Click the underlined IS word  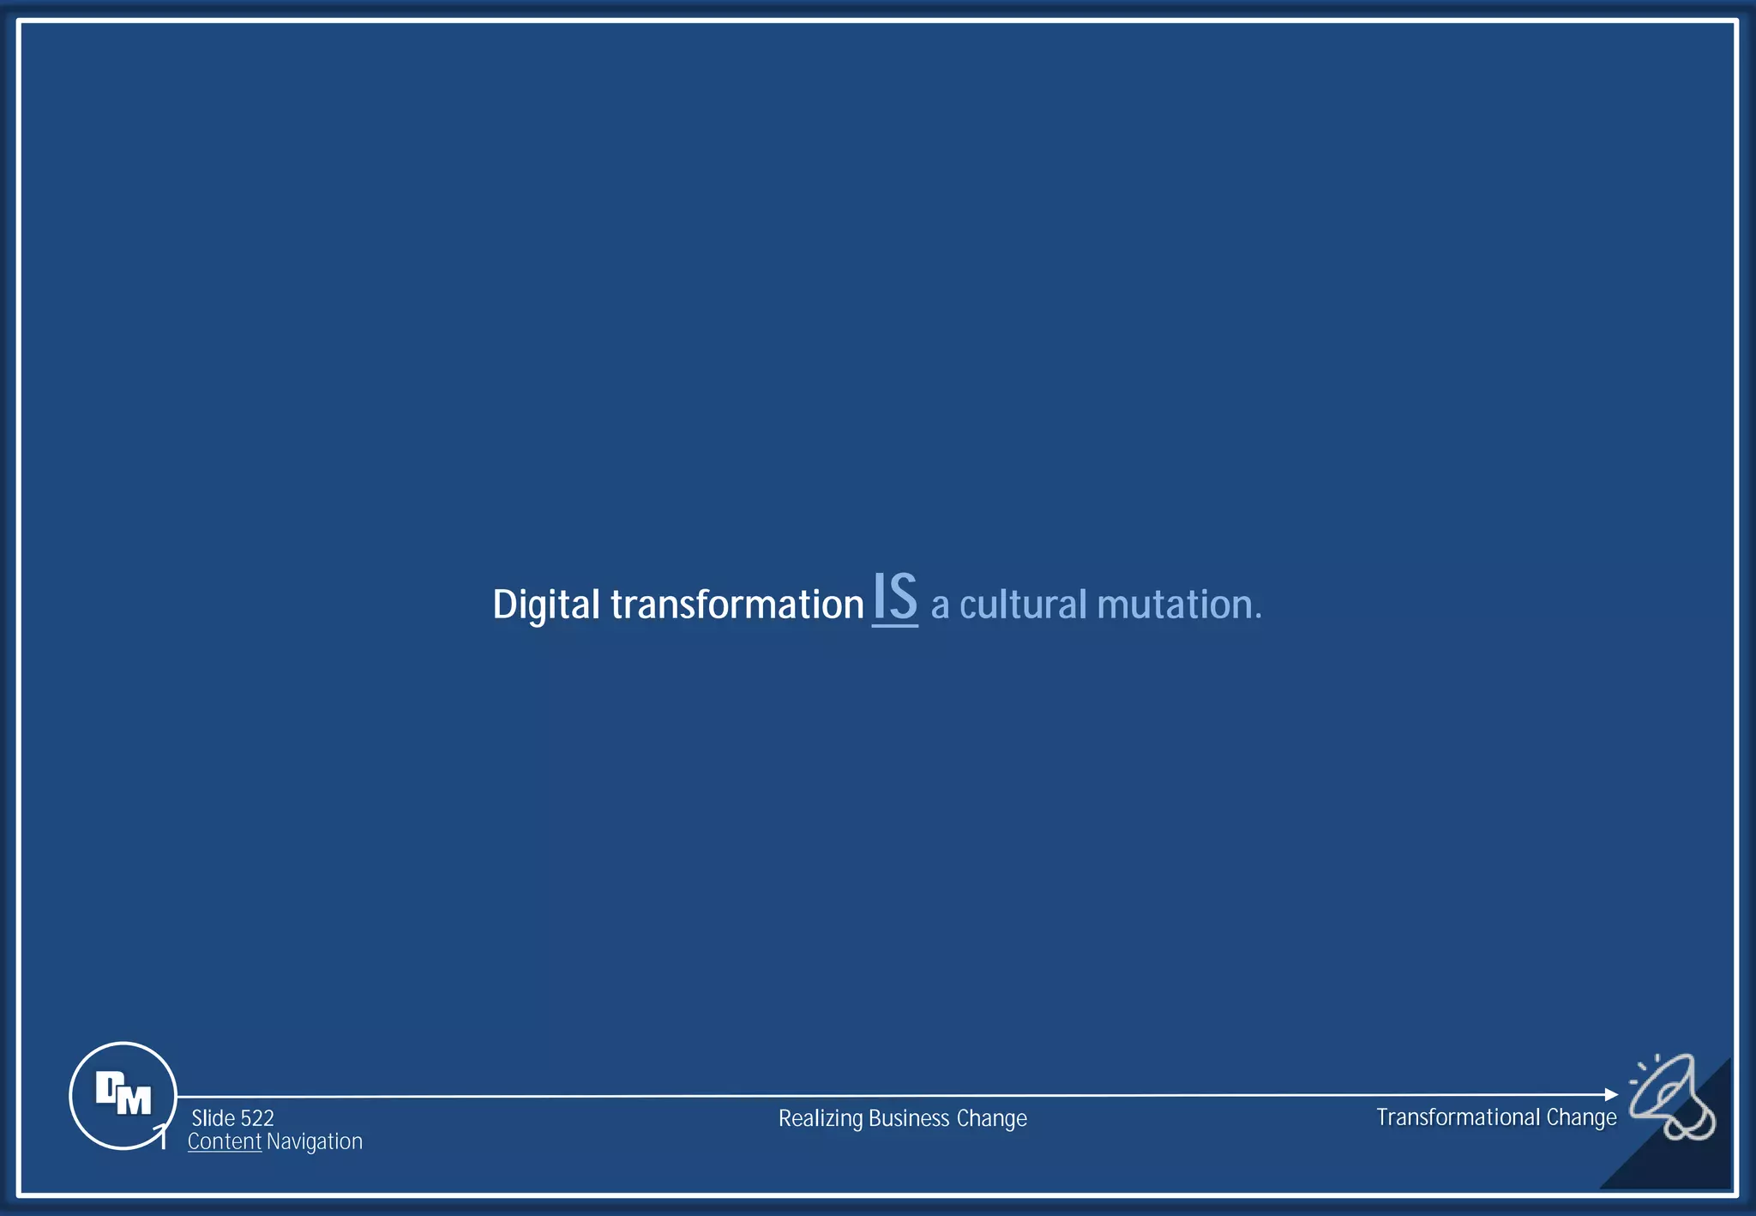(895, 598)
